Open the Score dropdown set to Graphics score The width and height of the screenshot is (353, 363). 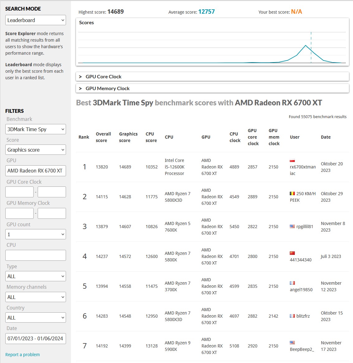pyautogui.click(x=35, y=150)
